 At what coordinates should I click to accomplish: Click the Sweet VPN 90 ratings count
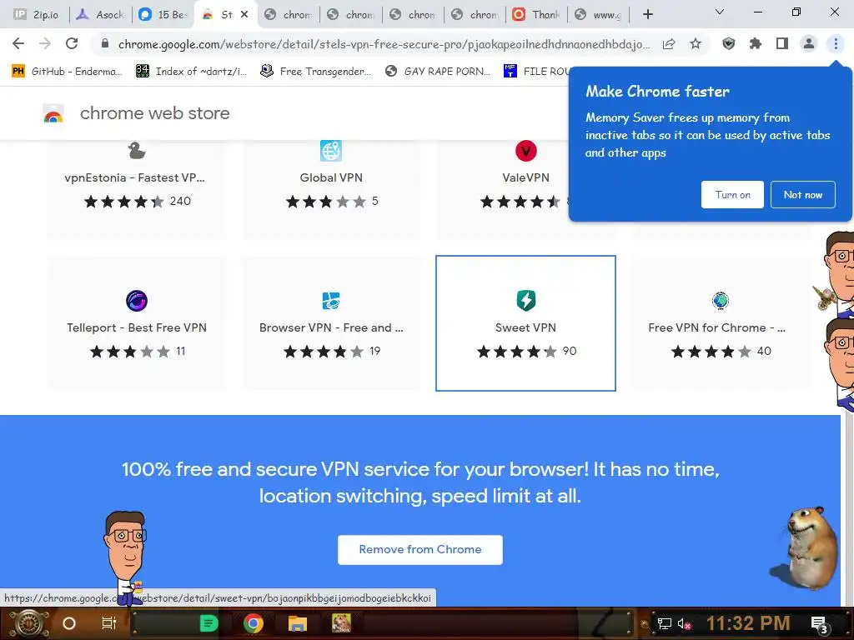[x=570, y=351]
